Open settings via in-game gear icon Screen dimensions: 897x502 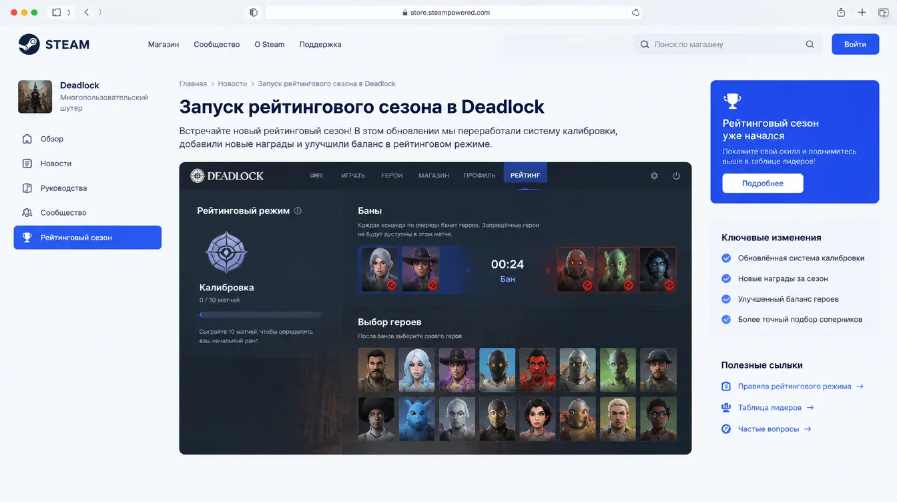[654, 176]
